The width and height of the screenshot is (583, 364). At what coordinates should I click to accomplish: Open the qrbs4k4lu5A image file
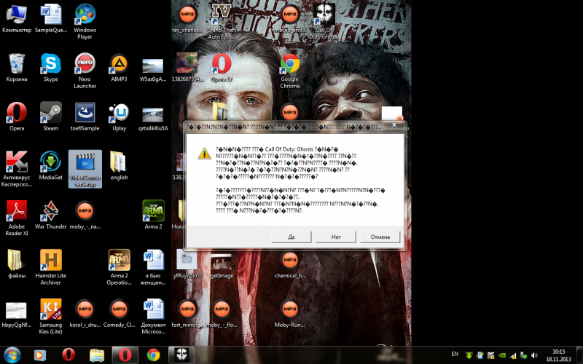(x=153, y=119)
